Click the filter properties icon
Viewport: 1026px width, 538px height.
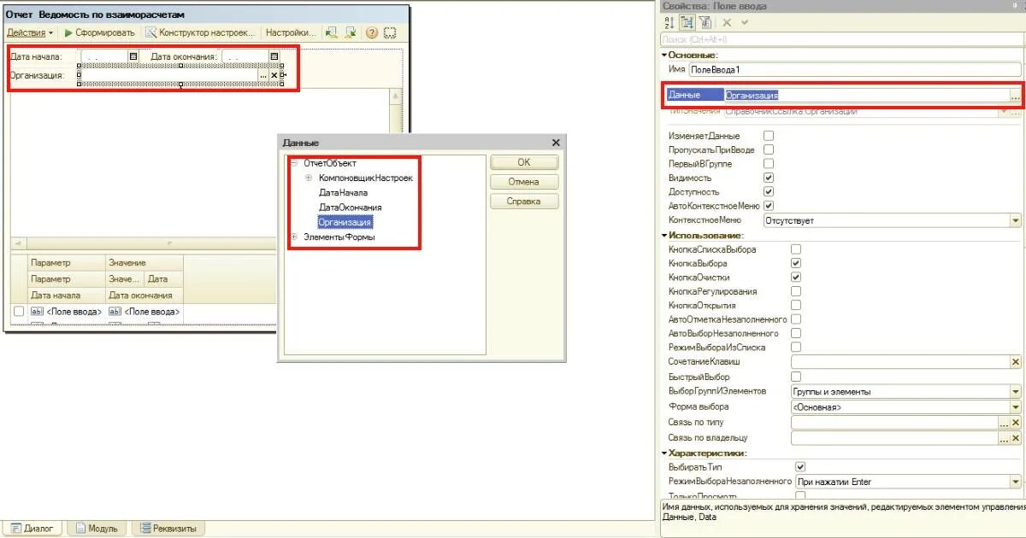pyautogui.click(x=705, y=22)
